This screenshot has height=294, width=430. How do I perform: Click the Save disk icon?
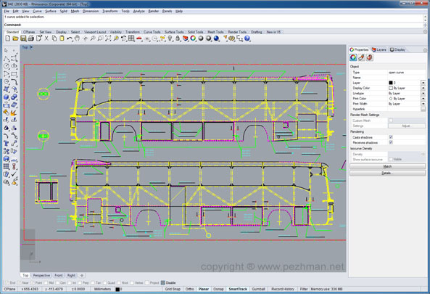click(23, 38)
